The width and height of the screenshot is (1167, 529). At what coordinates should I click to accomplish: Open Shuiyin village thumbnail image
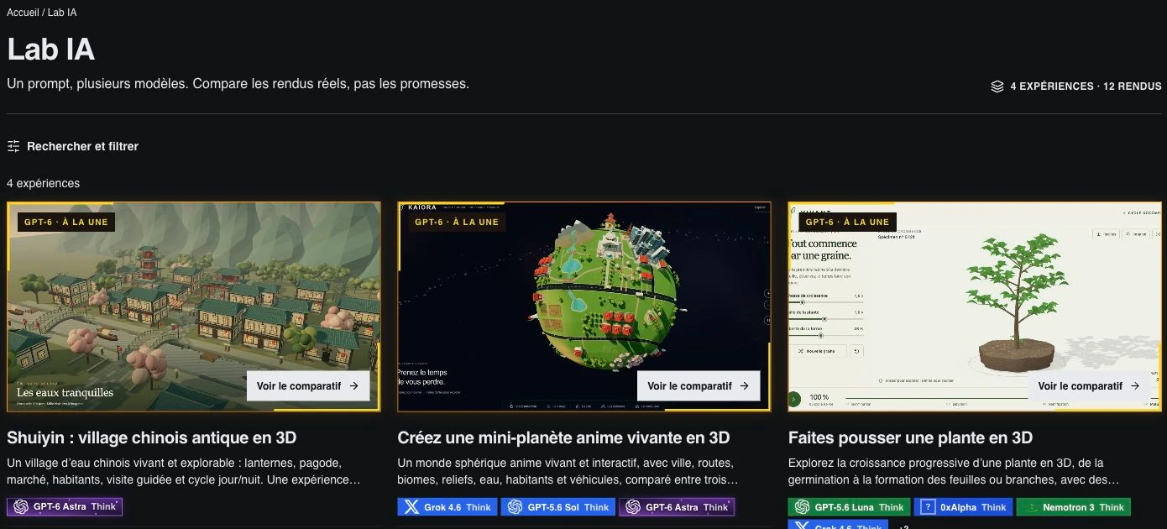(x=193, y=306)
